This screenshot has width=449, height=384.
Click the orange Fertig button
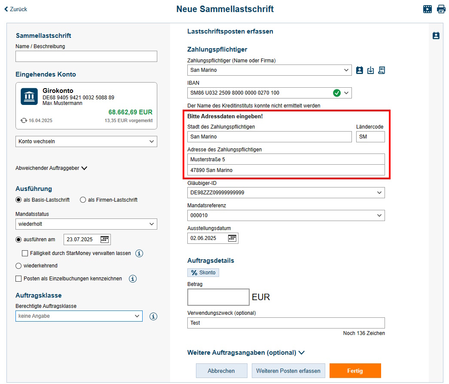(x=355, y=371)
